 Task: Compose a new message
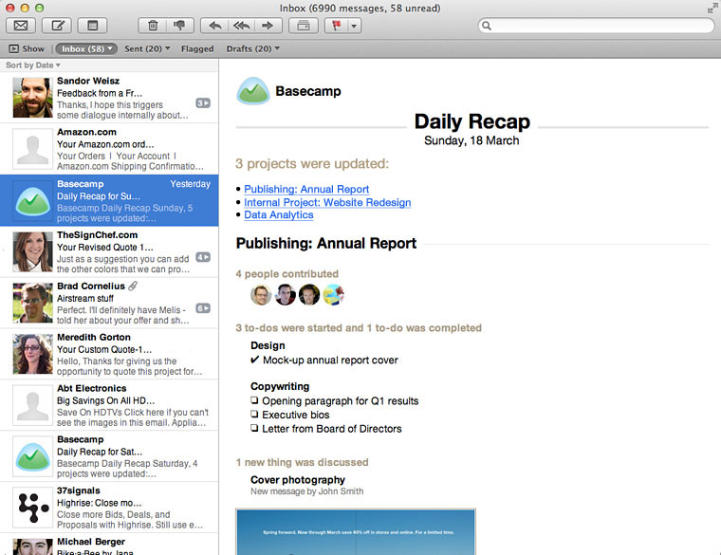(57, 26)
